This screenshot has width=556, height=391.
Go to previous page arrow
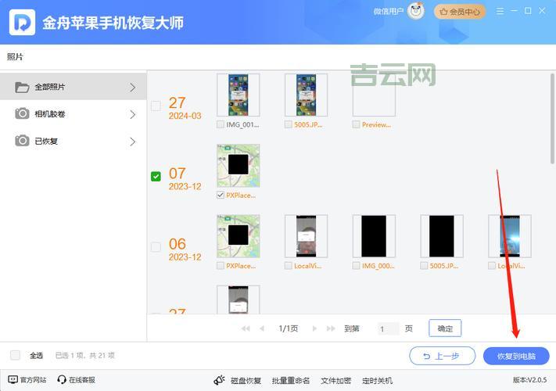pos(262,328)
